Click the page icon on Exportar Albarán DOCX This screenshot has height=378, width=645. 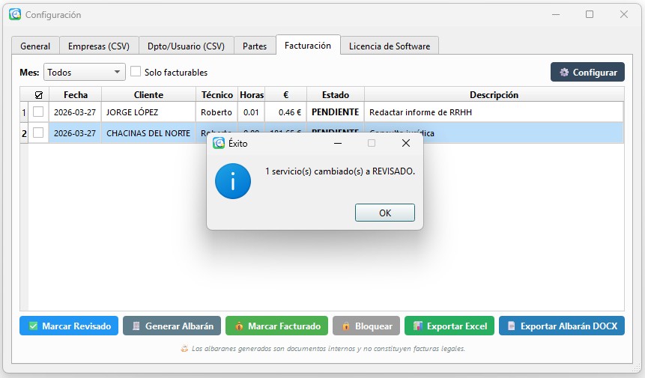tap(511, 326)
